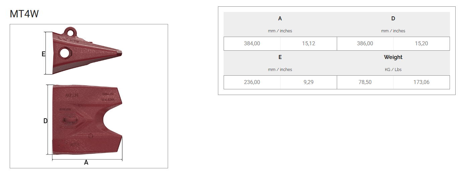Select the A column header in table

coord(280,19)
